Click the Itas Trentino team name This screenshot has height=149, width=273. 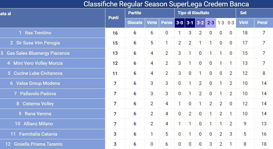click(38, 33)
